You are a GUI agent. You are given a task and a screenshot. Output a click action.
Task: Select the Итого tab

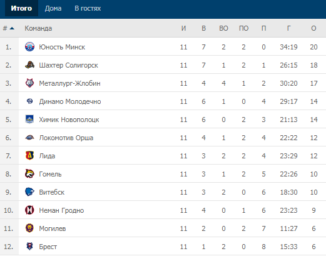pos(21,8)
